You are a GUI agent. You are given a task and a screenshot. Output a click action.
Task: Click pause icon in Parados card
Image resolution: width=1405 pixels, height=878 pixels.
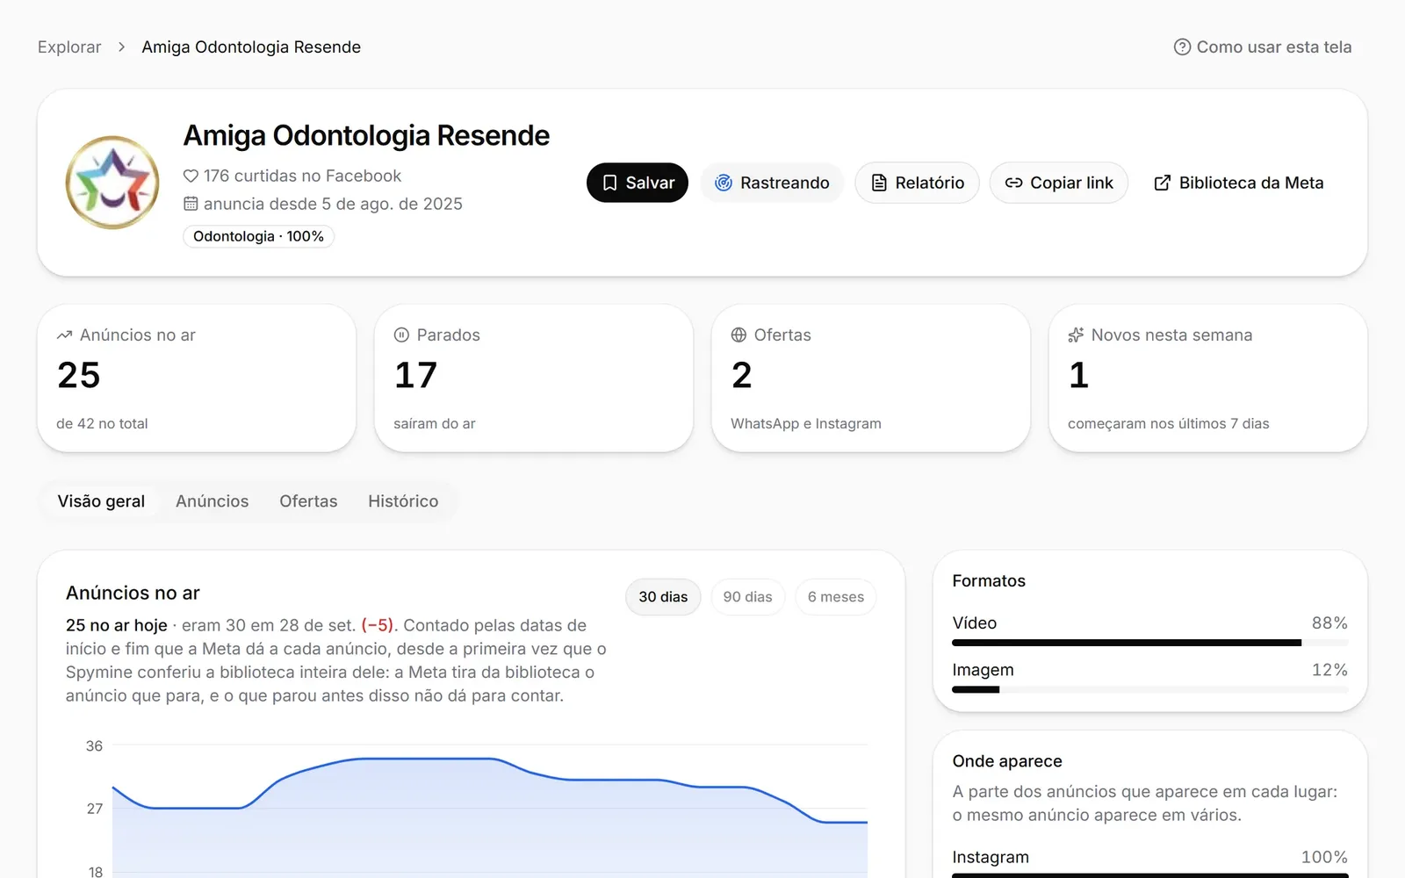coord(401,335)
